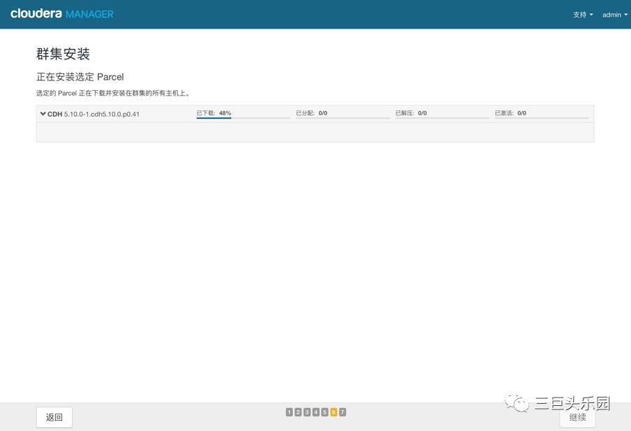Click the 返回 button
The height and width of the screenshot is (431, 631).
[54, 417]
